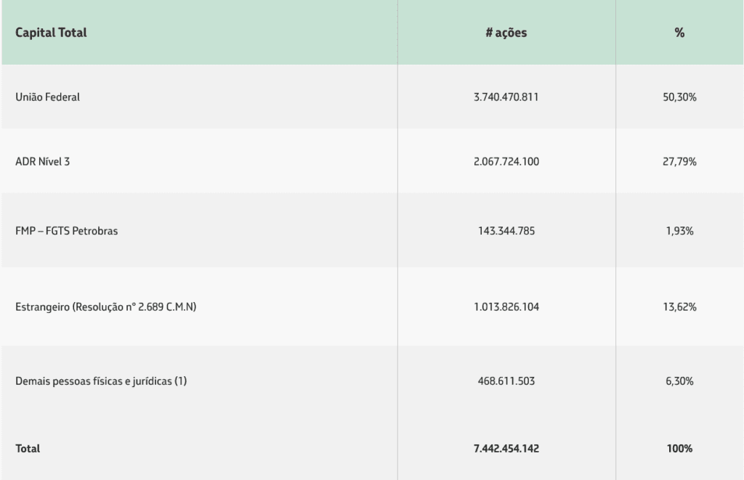Click the share count 468.611.503
Screen dimensions: 744x480
506,381
